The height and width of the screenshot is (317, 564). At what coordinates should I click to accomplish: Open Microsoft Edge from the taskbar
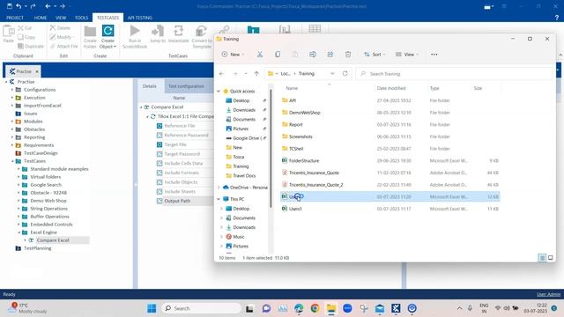click(x=299, y=308)
